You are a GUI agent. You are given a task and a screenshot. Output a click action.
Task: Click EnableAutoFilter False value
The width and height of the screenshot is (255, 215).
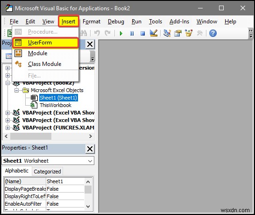coord(65,204)
